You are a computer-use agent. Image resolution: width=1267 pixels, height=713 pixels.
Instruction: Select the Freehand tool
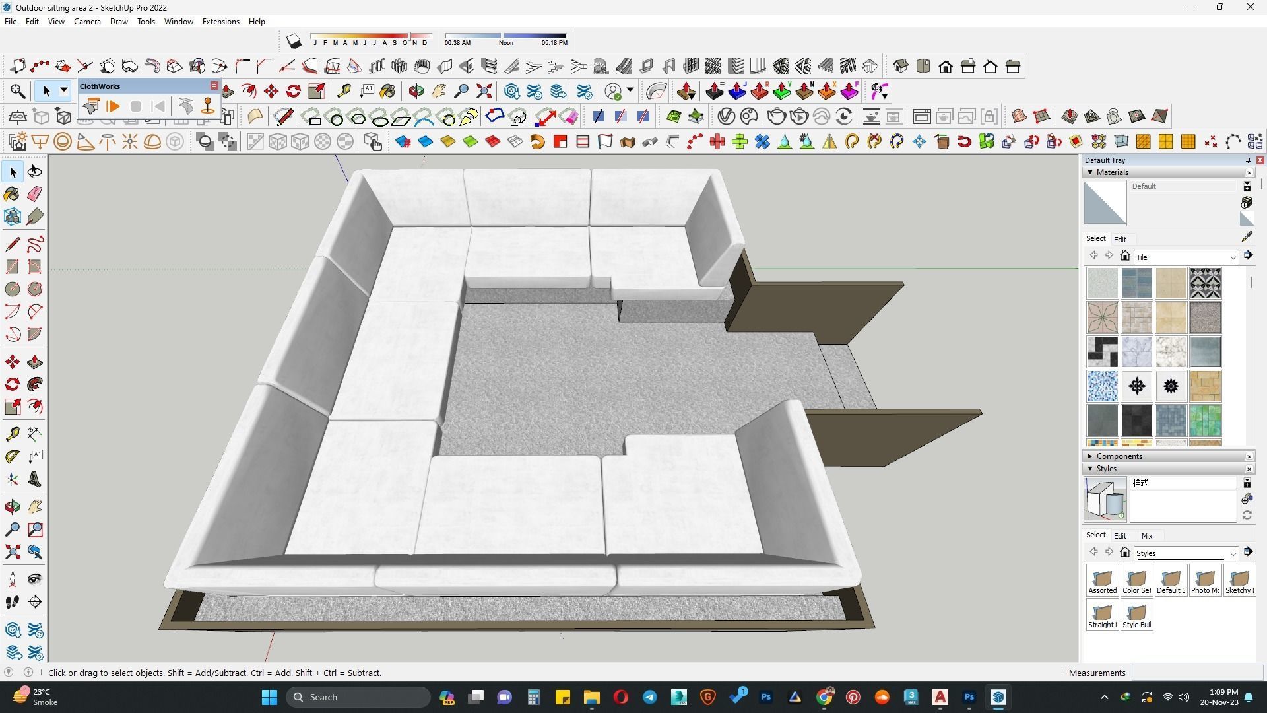(x=35, y=244)
